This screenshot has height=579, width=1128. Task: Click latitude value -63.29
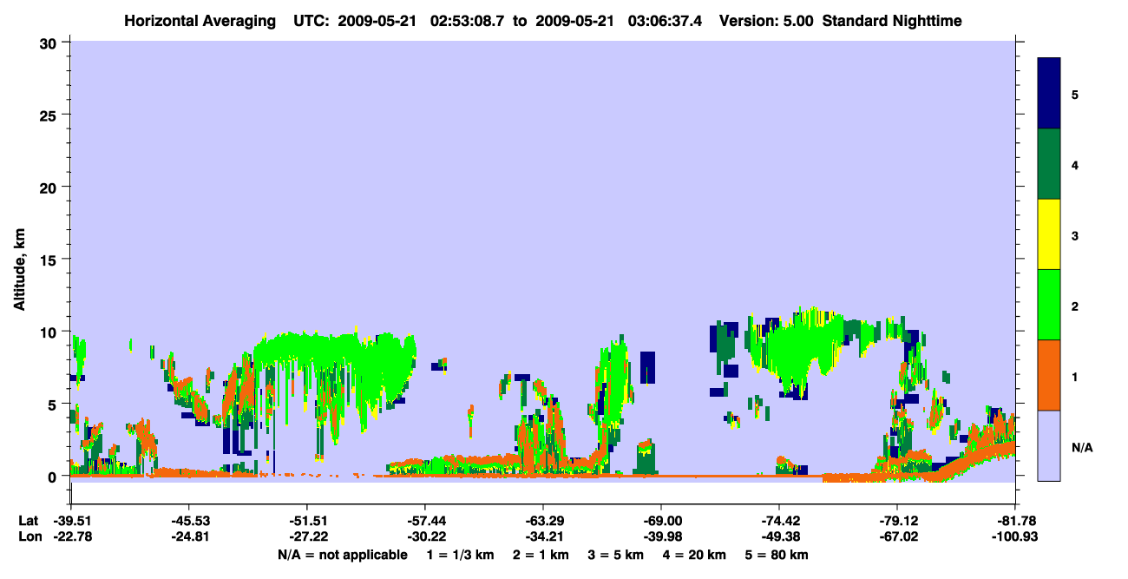(542, 521)
